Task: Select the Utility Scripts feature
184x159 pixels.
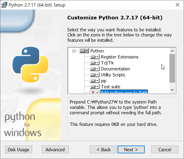Action: pos(113,75)
